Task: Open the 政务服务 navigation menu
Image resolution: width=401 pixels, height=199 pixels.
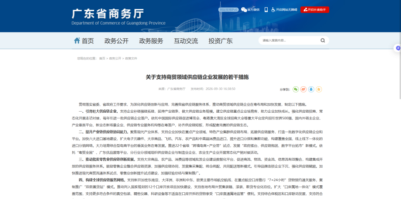Action: click(151, 41)
